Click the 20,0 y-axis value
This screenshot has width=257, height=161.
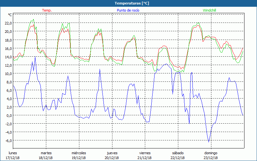8,32
